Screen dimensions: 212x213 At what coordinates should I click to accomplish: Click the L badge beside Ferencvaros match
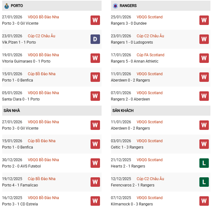coord(204,182)
